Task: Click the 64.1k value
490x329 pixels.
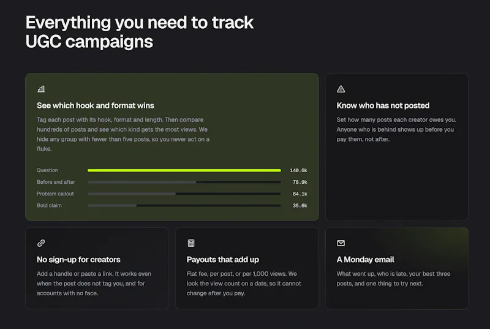Action: (300, 194)
